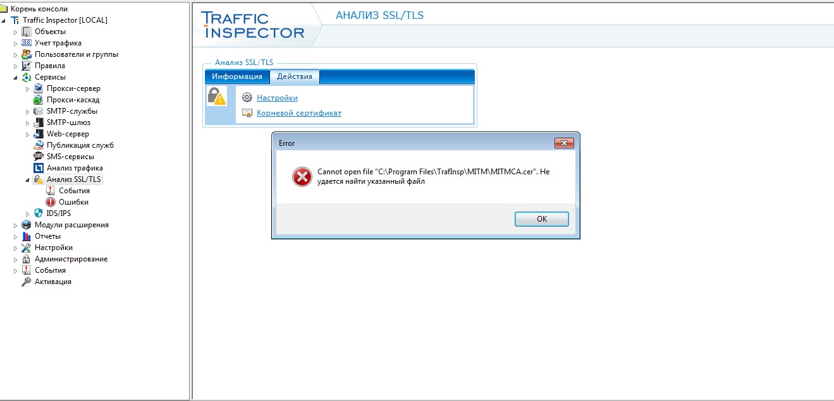The width and height of the screenshot is (834, 401).
Task: Open the Корневой сертификат link
Action: pyautogui.click(x=299, y=113)
